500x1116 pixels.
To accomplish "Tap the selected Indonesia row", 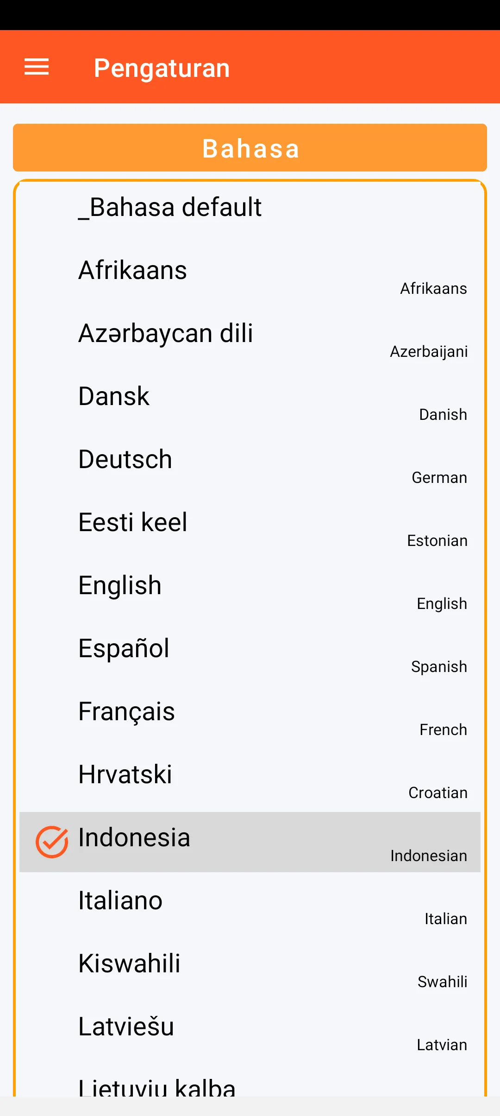I will point(250,842).
